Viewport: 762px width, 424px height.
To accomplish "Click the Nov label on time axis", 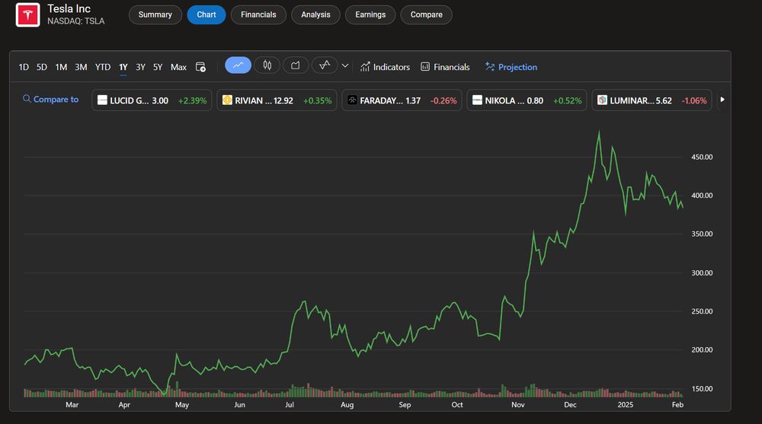I will 518,404.
